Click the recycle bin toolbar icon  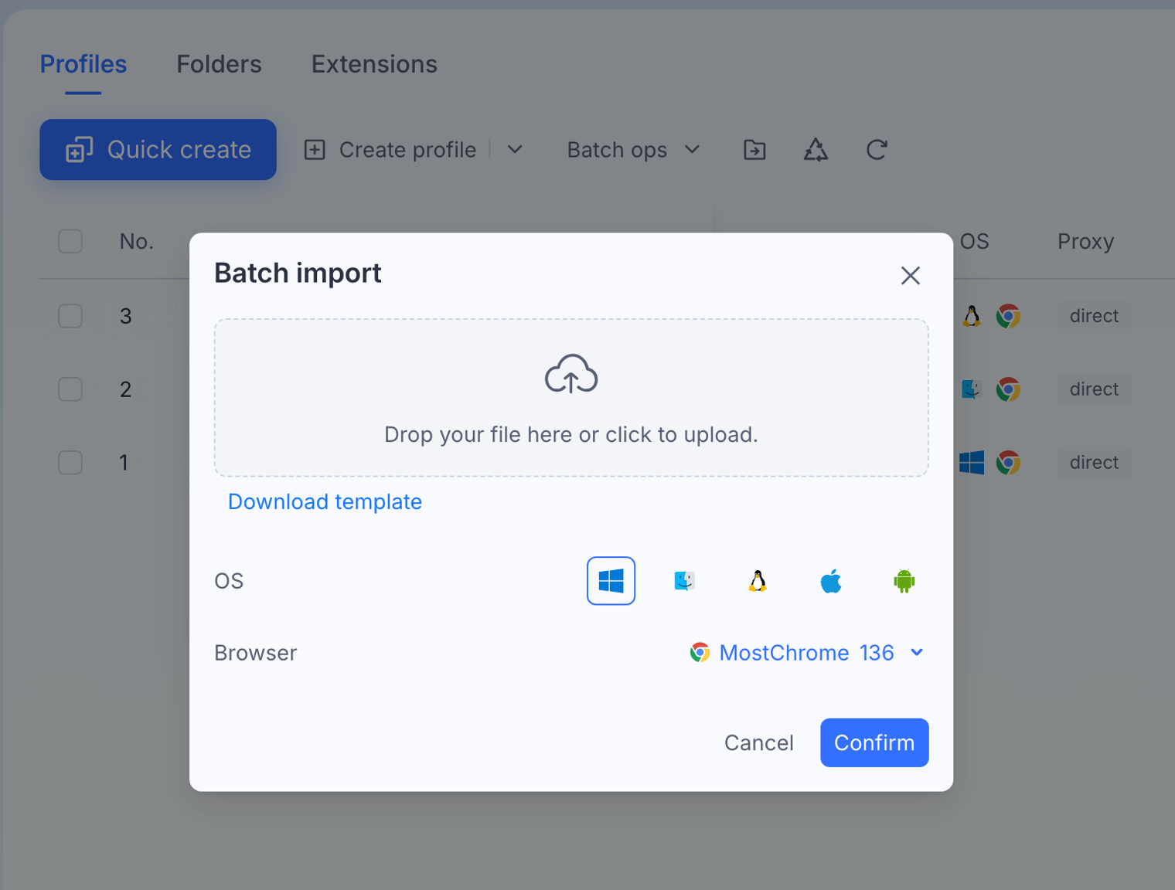click(x=816, y=150)
